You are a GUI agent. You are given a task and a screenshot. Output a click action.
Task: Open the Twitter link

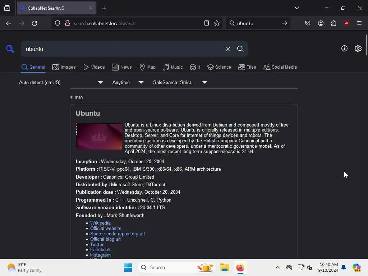point(97,244)
